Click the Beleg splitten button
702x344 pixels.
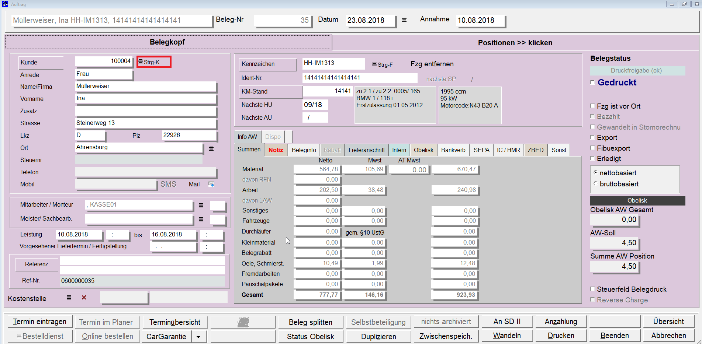pos(311,322)
